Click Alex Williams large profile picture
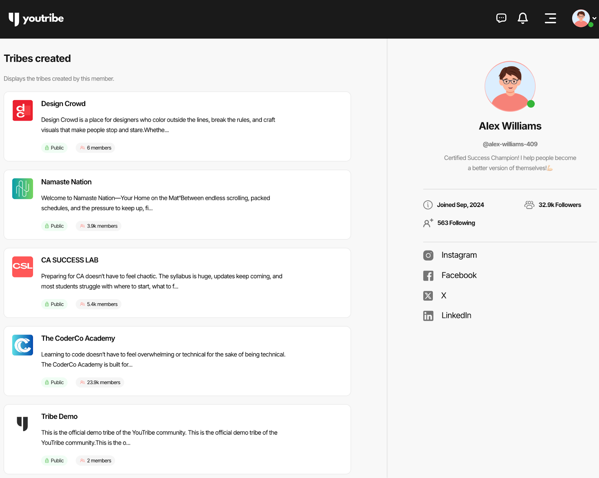599x478 pixels. (510, 86)
